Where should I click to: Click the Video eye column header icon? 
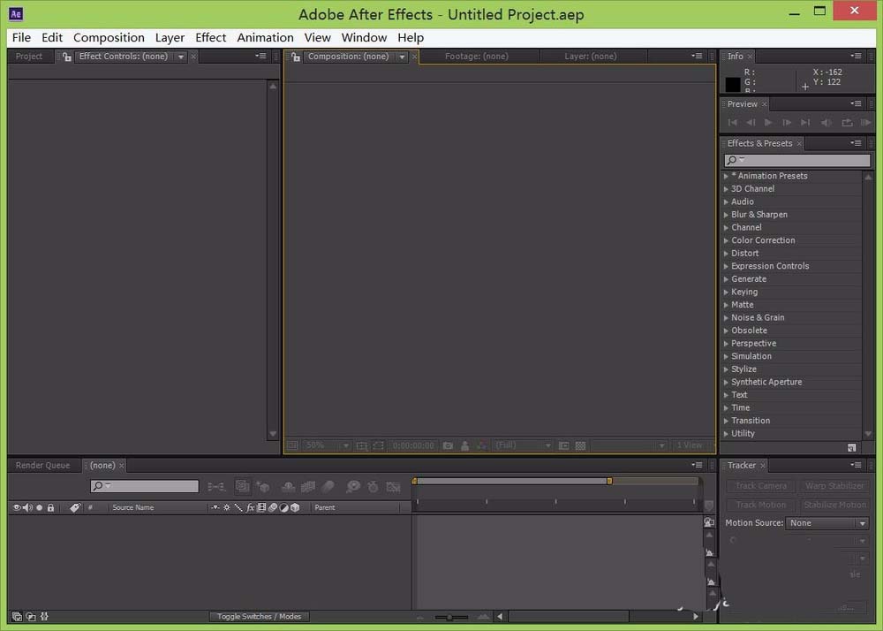(16, 507)
